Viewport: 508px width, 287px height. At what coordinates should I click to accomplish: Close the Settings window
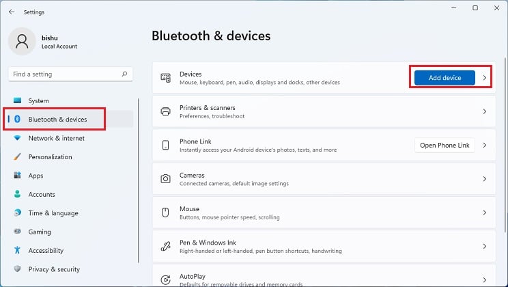pos(496,8)
